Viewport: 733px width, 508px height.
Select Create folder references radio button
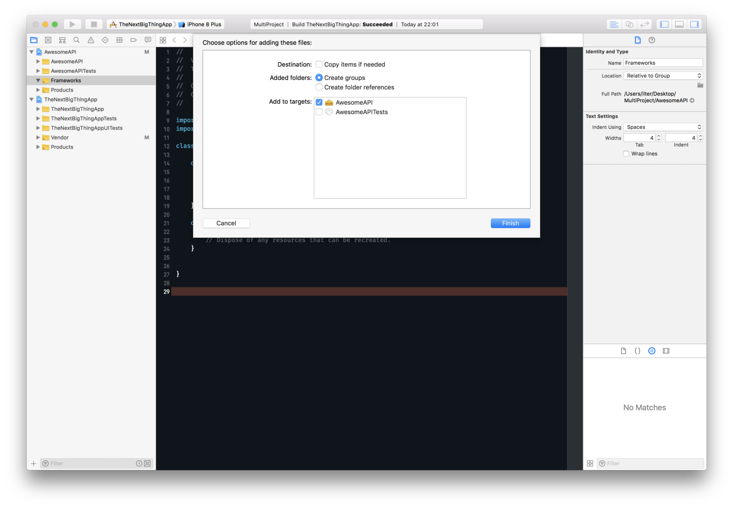point(319,87)
